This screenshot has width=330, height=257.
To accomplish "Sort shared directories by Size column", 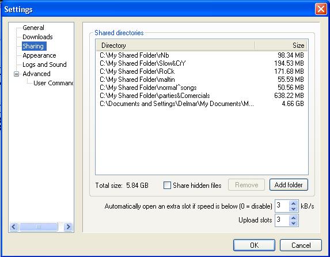I will (281, 46).
